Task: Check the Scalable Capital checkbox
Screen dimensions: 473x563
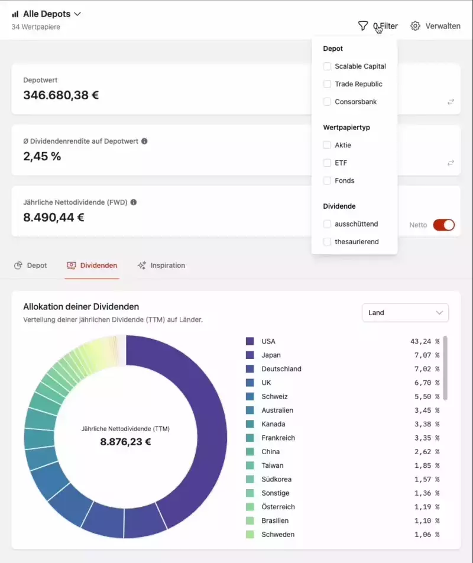Action: click(327, 66)
